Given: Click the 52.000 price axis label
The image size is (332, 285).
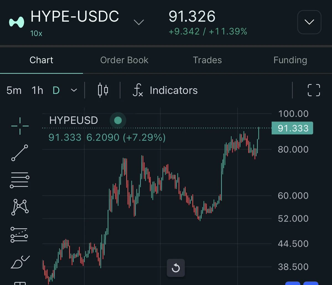Looking at the screenshot, I should [x=293, y=219].
